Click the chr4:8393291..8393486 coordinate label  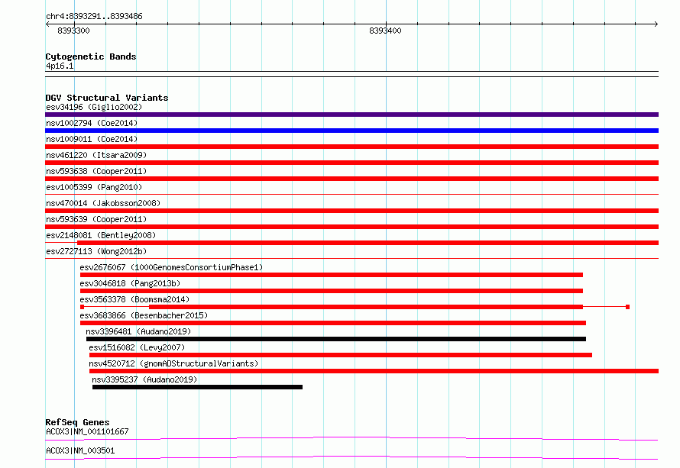[x=94, y=16]
